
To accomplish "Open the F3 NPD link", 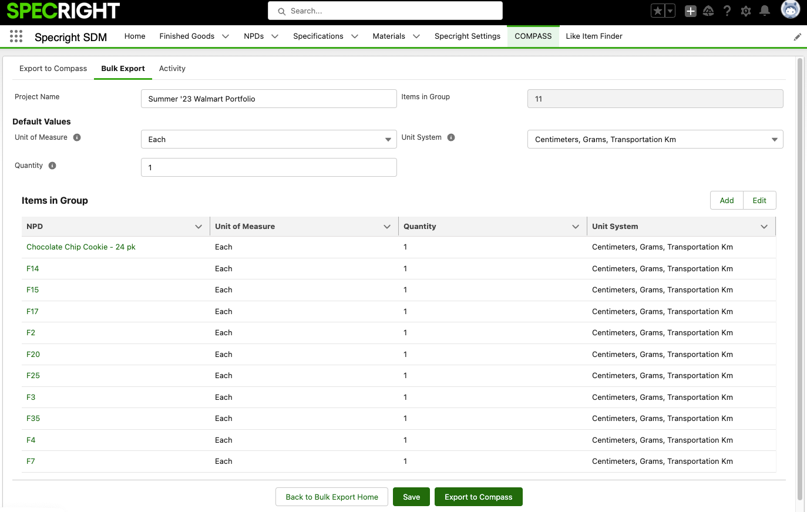I will tap(31, 398).
